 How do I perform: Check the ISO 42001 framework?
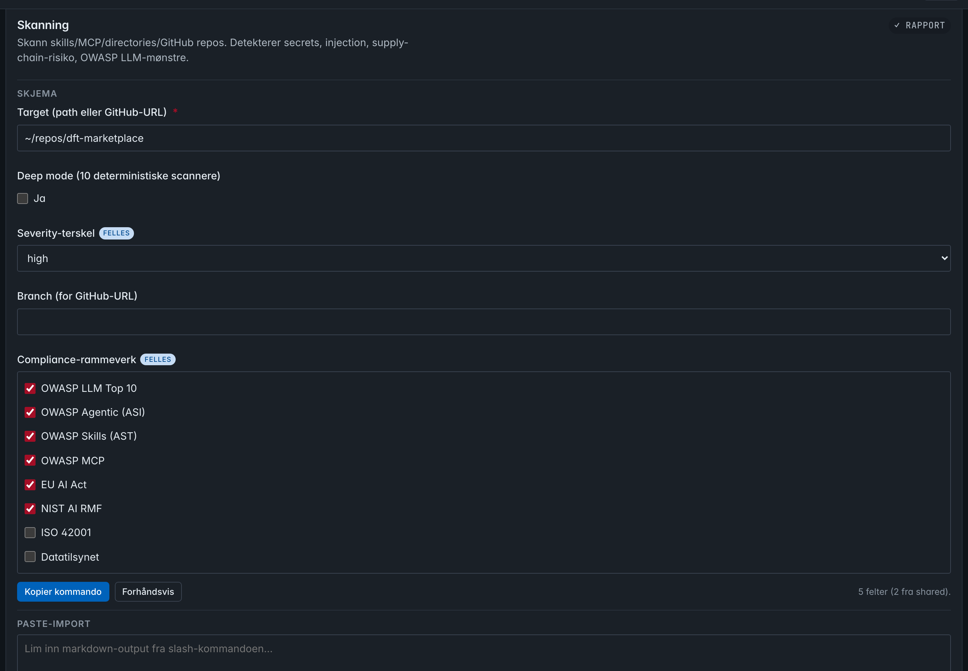pyautogui.click(x=30, y=533)
